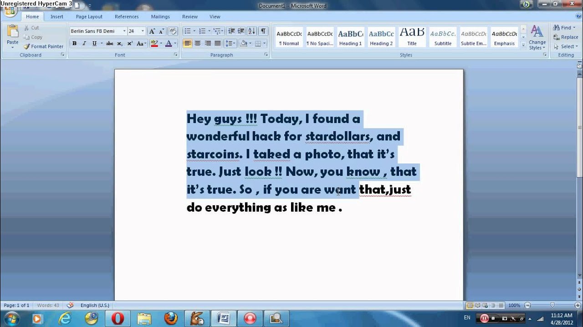
Task: Open the References tab
Action: click(x=127, y=16)
